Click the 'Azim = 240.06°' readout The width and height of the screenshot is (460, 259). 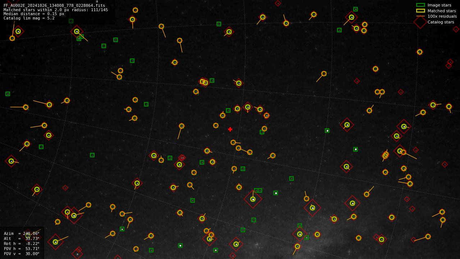pos(22,233)
